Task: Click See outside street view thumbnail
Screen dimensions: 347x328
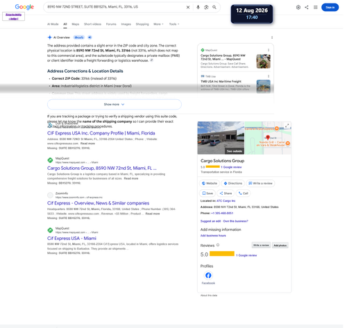Action: pyautogui.click(x=221, y=138)
